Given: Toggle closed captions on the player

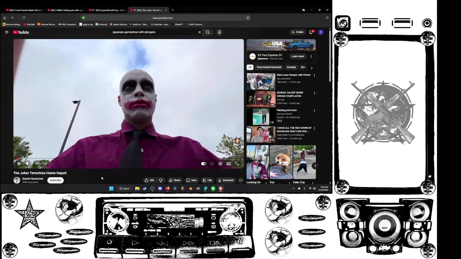Looking at the screenshot, I should point(212,164).
